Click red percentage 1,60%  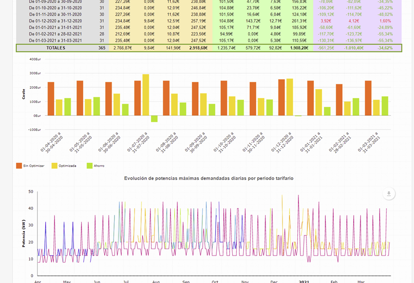[x=385, y=21]
